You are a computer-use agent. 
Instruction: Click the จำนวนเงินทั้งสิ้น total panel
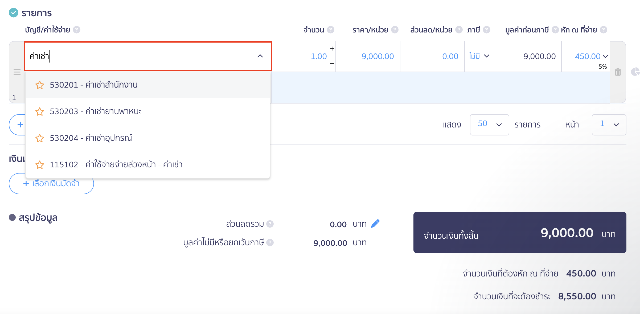point(520,232)
